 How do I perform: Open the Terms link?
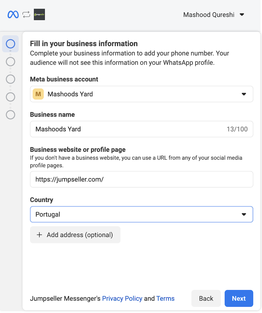click(166, 298)
